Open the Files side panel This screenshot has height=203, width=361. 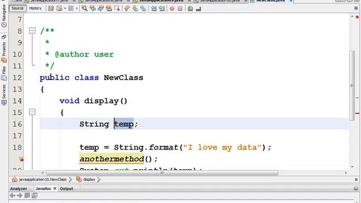[x=4, y=74]
